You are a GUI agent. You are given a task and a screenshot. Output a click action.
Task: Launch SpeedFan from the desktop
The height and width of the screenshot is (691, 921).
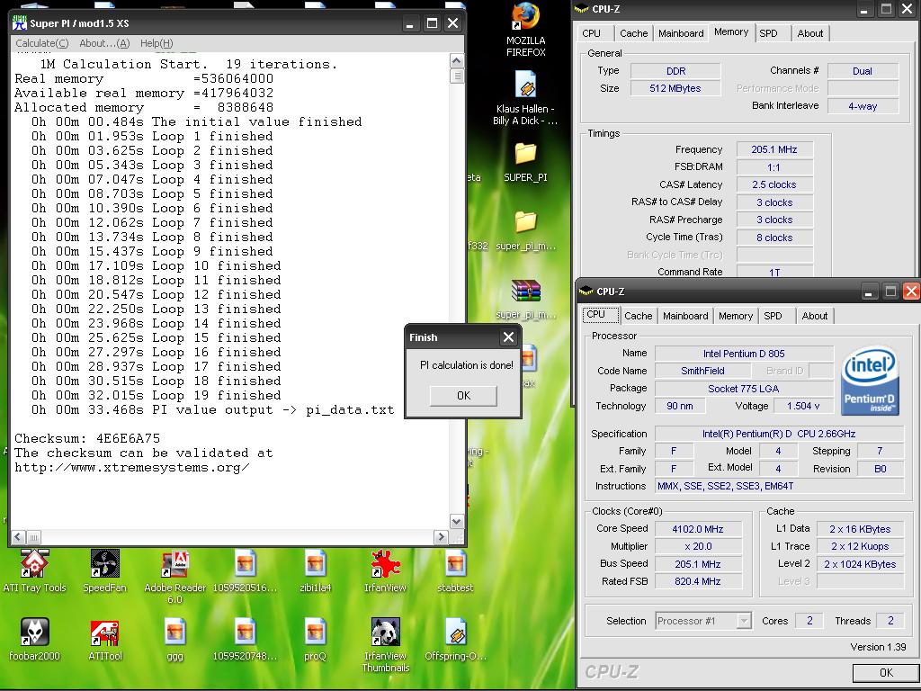[104, 564]
